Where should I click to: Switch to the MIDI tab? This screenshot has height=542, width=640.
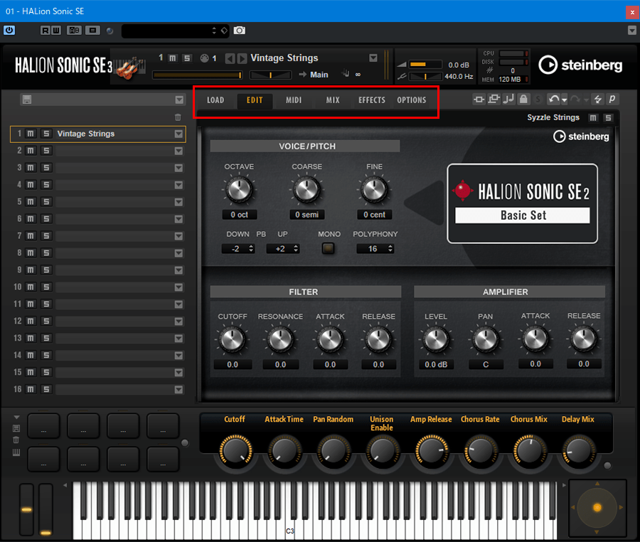(x=294, y=100)
